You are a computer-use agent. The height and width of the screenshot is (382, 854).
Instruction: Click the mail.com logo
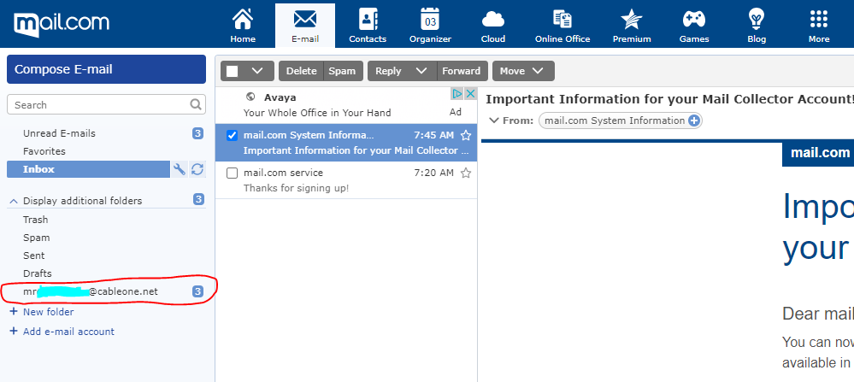(62, 24)
